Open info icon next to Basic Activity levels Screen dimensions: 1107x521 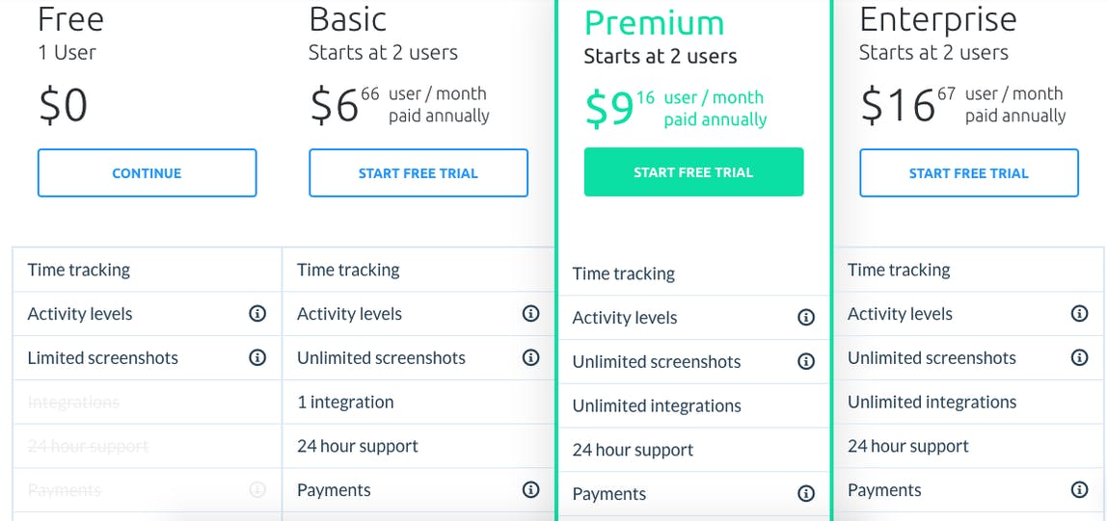coord(530,314)
